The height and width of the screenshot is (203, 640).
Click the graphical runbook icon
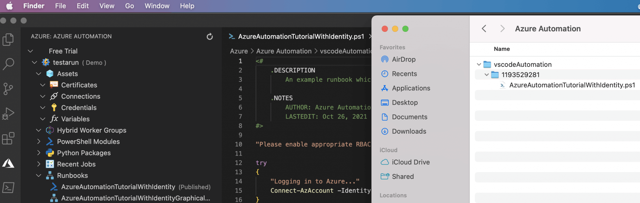[x=54, y=198]
